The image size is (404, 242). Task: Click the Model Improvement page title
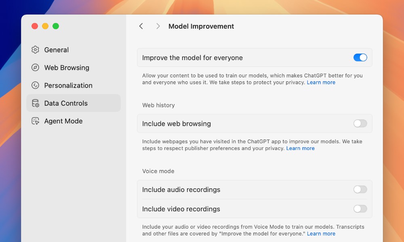[x=201, y=26]
